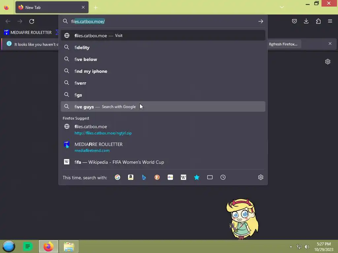Open the MEDIAFIRE ROULETTER bookmark in toolbar
Viewport: 338px width, 253px height.
(28, 33)
